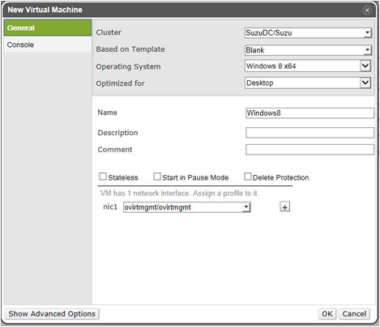Focus the Name input field
The image size is (380, 327).
(310, 113)
